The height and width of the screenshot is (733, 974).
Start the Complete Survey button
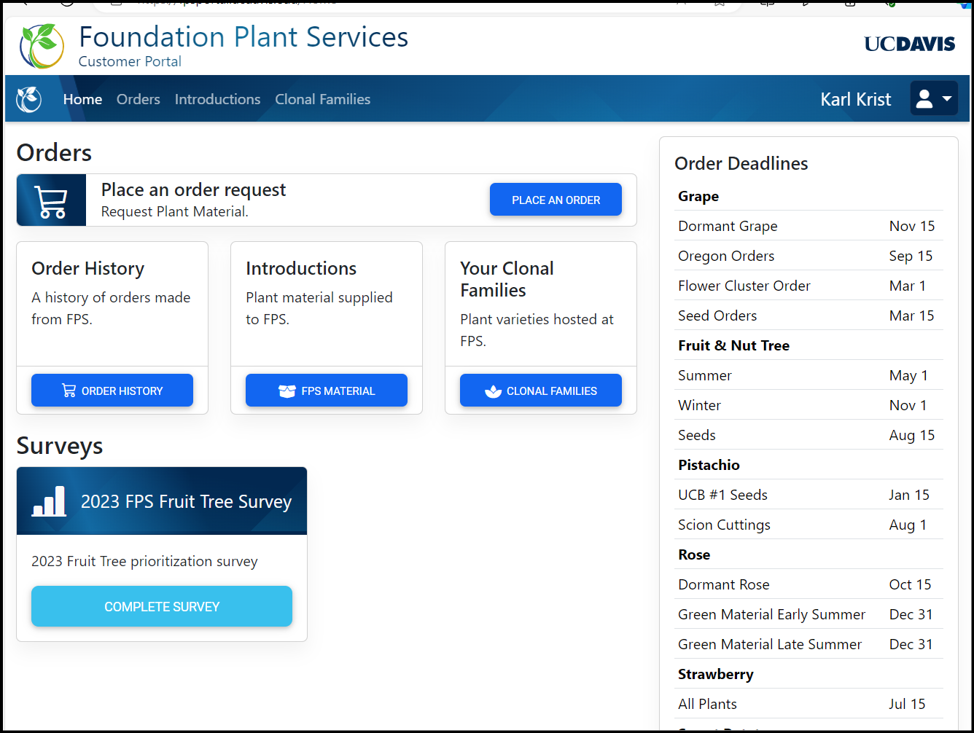[162, 606]
